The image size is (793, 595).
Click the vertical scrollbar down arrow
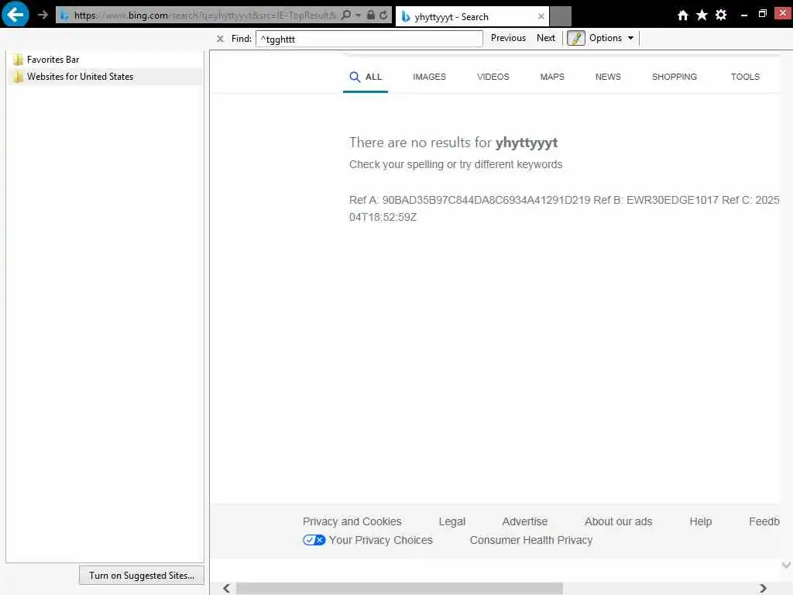[787, 565]
